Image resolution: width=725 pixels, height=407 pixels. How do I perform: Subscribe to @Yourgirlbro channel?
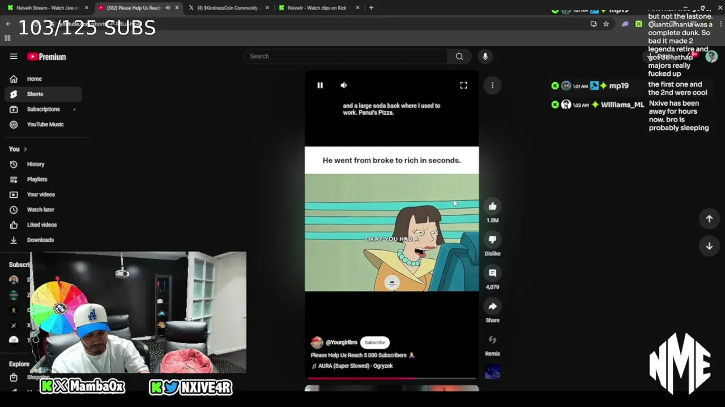pos(374,343)
